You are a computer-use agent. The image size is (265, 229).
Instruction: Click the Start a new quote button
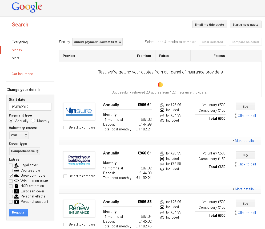pos(245,25)
